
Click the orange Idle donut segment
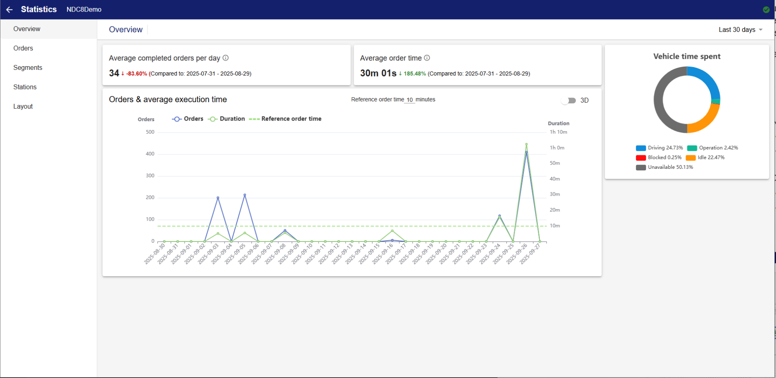coord(707,121)
